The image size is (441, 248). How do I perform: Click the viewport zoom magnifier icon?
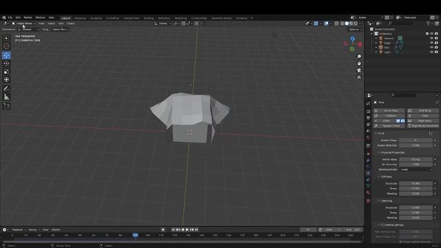pos(359,56)
